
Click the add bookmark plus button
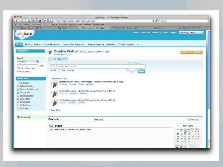[x=51, y=21]
